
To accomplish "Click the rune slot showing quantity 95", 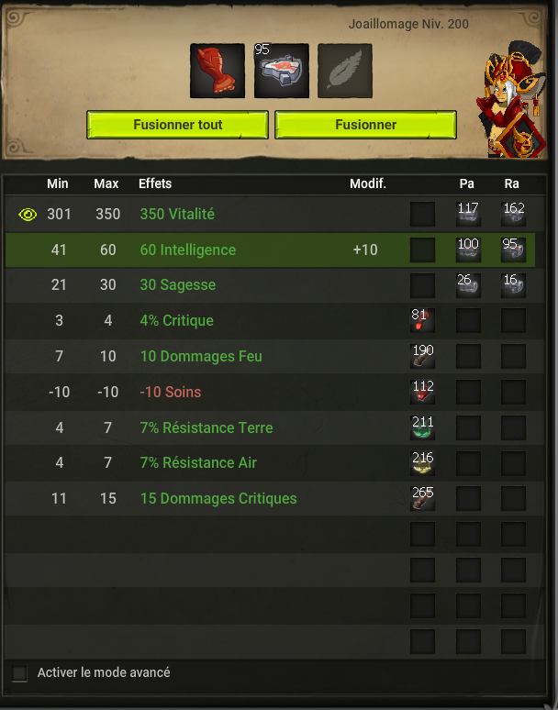I will coord(281,71).
